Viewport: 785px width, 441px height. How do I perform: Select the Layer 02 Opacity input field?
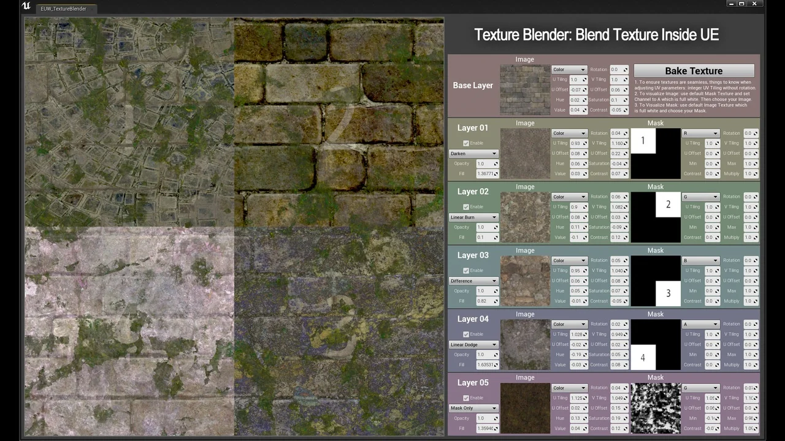coord(484,227)
